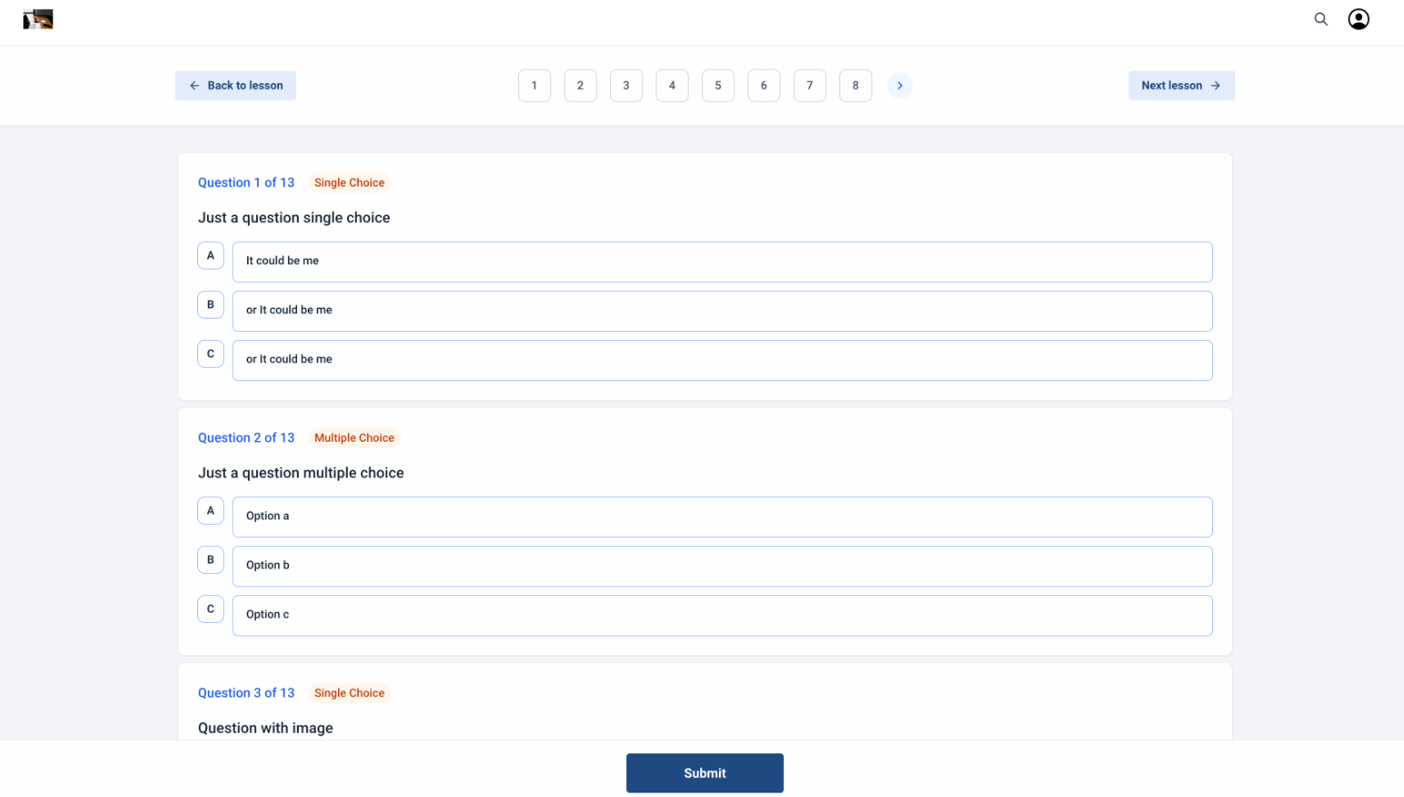Pick letter C for question 1
Viewport: 1404px width, 797px height.
(x=211, y=353)
